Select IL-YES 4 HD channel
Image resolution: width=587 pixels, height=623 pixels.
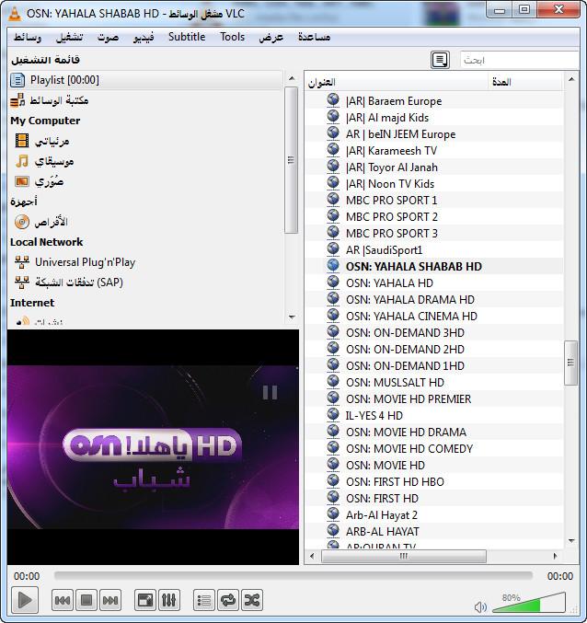pos(434,416)
